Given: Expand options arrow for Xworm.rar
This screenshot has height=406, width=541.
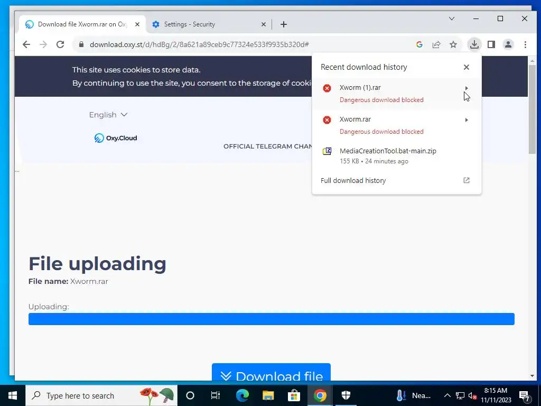Looking at the screenshot, I should point(467,120).
